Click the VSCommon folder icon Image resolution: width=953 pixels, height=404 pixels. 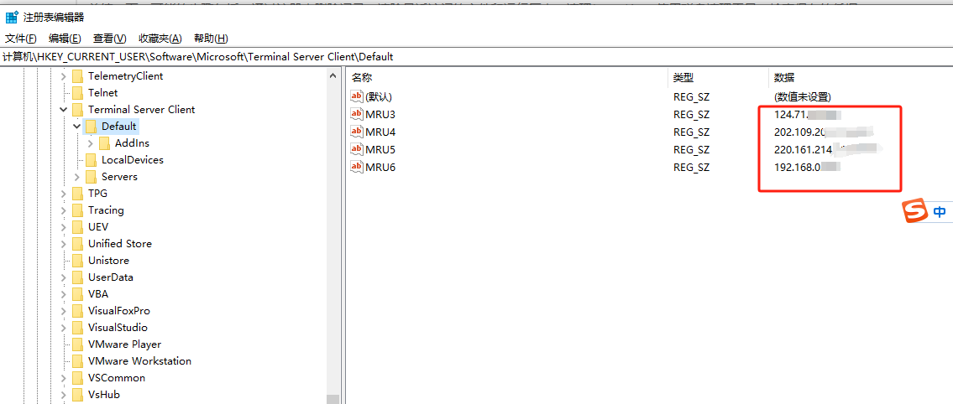pos(77,378)
